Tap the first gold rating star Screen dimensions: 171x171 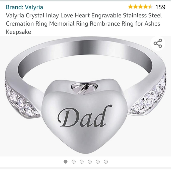point(131,7)
